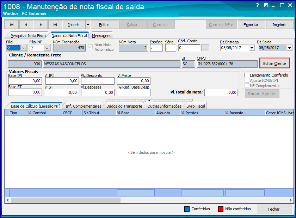Go to next record arrow
The image size is (296, 218).
[41, 25]
